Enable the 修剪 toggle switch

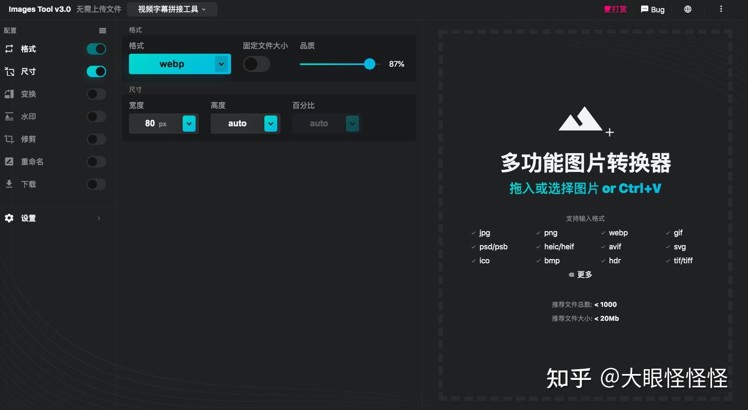point(97,139)
